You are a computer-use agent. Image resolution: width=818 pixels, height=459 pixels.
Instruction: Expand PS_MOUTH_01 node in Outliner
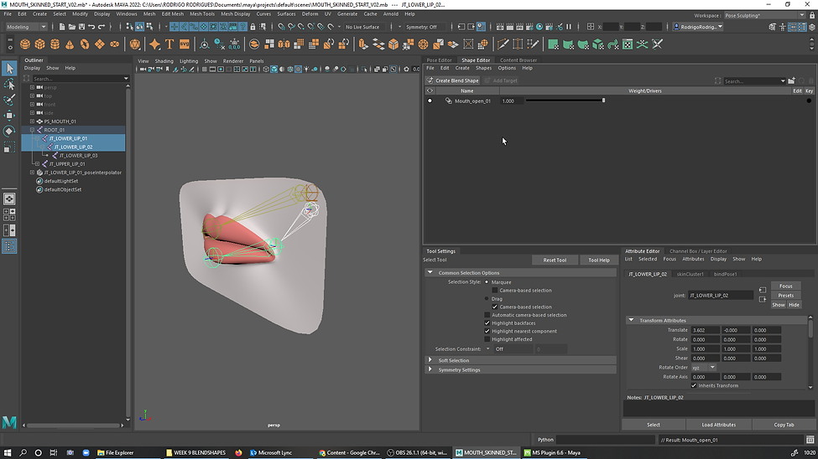point(33,121)
